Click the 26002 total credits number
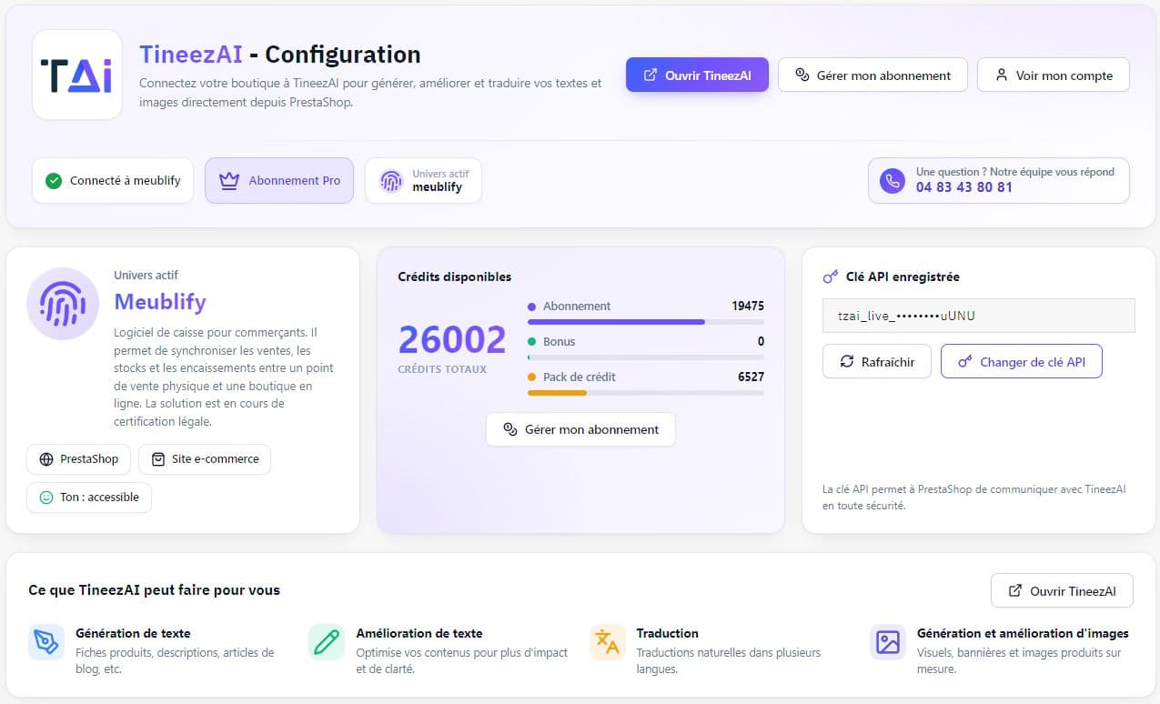 tap(452, 340)
